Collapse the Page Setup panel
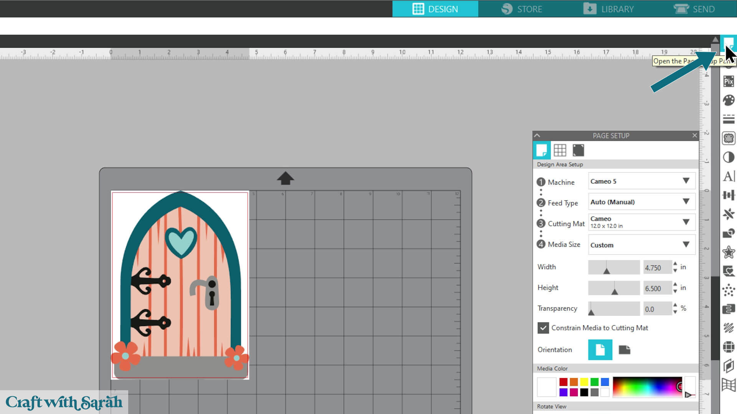The height and width of the screenshot is (414, 737). pyautogui.click(x=537, y=135)
